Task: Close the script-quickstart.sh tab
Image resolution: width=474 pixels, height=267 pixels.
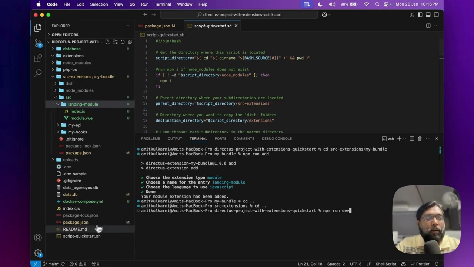Action: pyautogui.click(x=236, y=26)
